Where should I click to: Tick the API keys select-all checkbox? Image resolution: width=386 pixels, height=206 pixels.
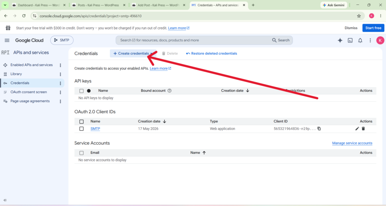pyautogui.click(x=81, y=91)
